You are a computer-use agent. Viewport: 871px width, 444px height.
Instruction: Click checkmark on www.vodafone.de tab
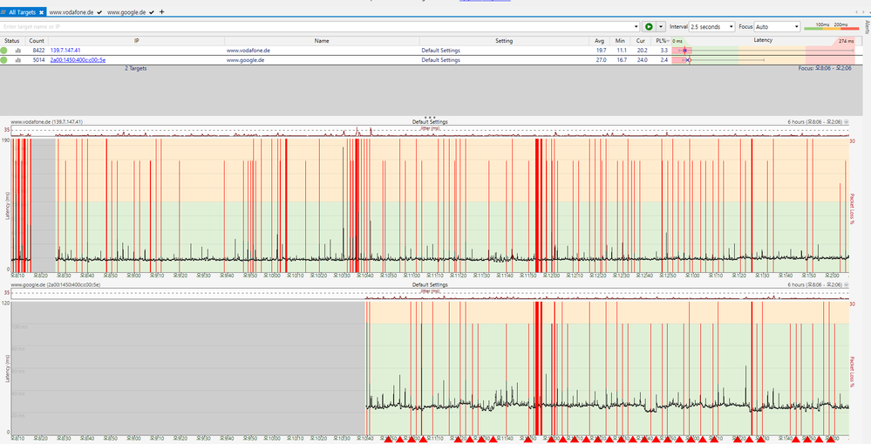[99, 11]
